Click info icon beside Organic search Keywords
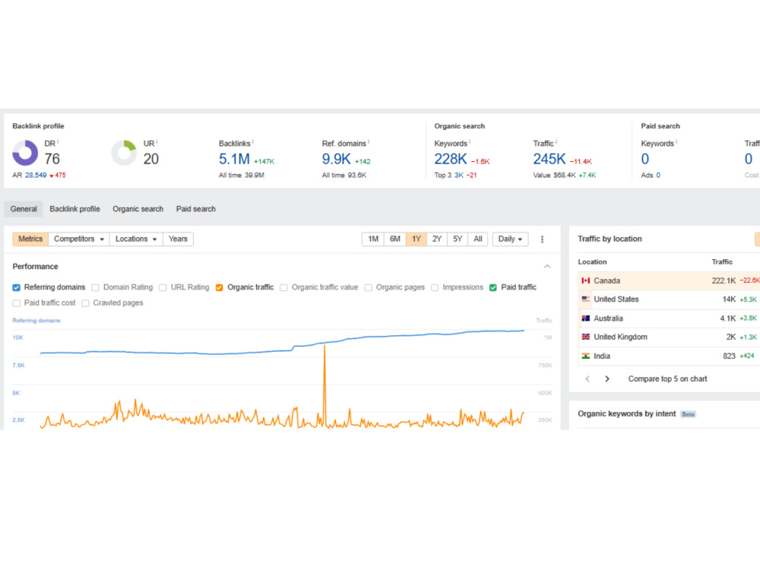The height and width of the screenshot is (570, 760). point(469,141)
